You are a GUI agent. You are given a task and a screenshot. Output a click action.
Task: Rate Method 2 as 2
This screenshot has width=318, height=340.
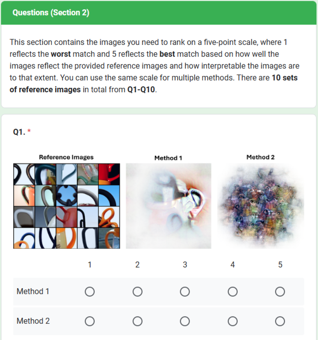coord(137,321)
